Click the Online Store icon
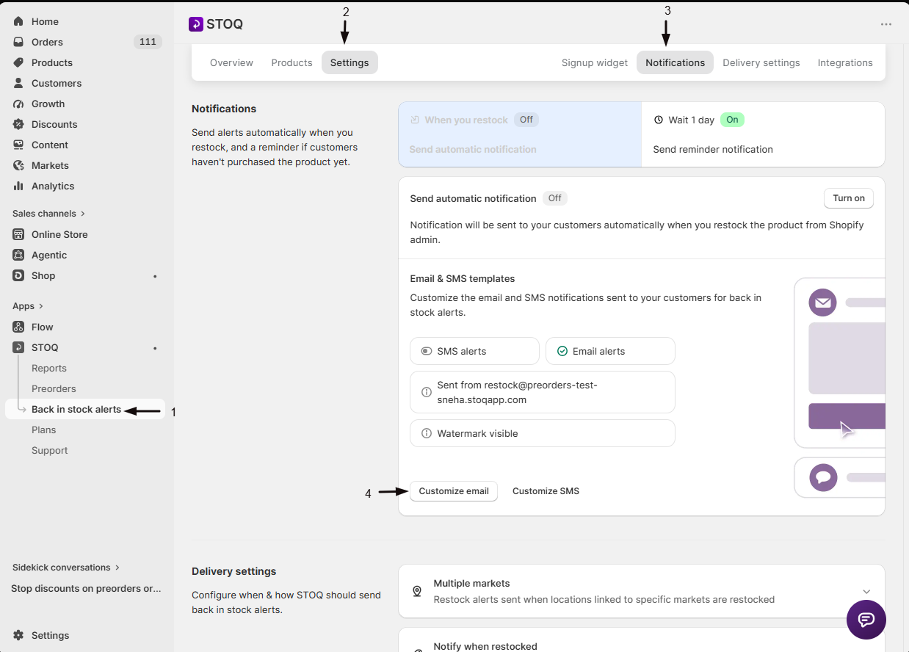909x652 pixels. click(x=18, y=234)
